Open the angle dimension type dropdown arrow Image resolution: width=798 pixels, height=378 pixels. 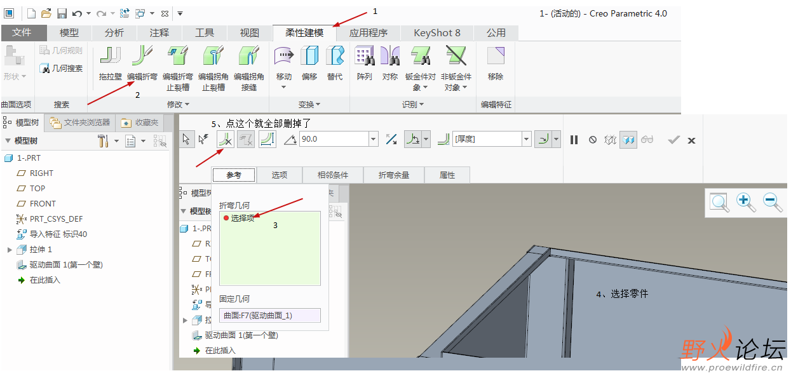pyautogui.click(x=426, y=139)
